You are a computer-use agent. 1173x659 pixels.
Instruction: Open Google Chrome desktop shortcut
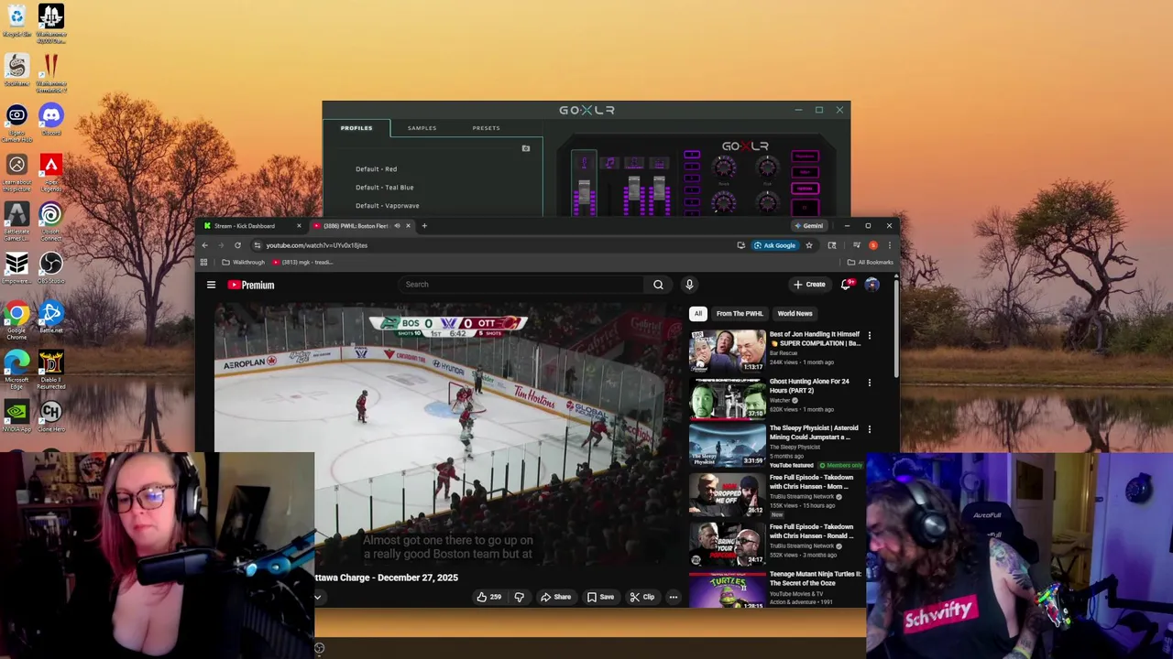coord(16,320)
